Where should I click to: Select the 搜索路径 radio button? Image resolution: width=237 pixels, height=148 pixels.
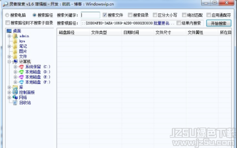pyautogui.click(x=34, y=15)
